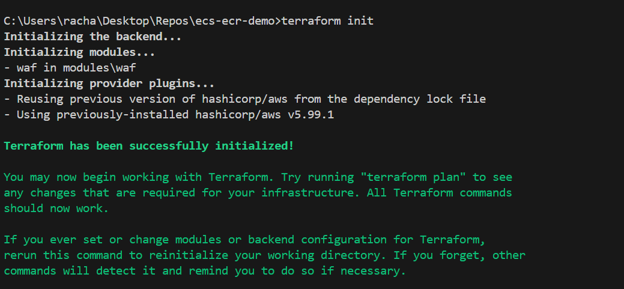Click the "You may now begin working" line
This screenshot has height=289, width=624.
pyautogui.click(x=258, y=177)
